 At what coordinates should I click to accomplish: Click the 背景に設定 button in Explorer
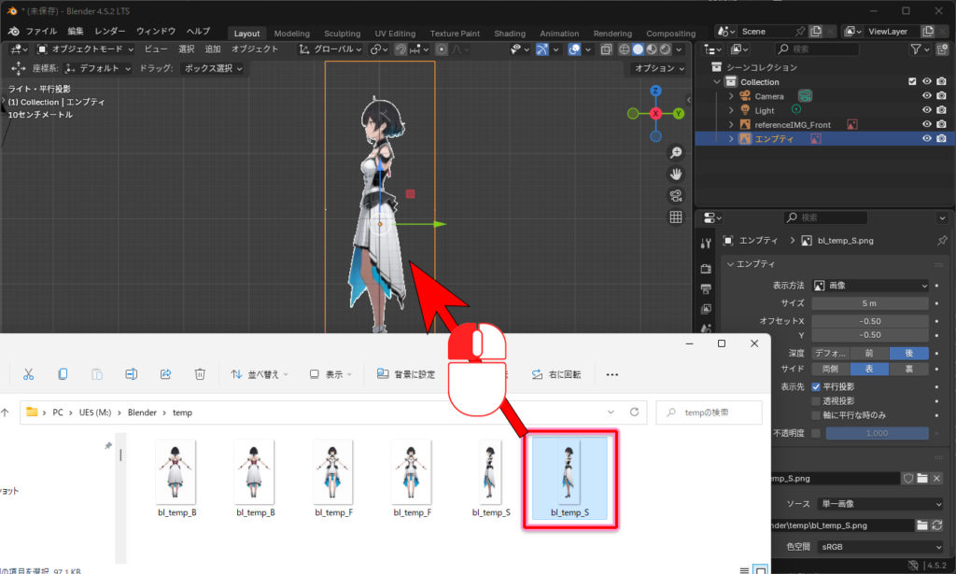point(406,374)
